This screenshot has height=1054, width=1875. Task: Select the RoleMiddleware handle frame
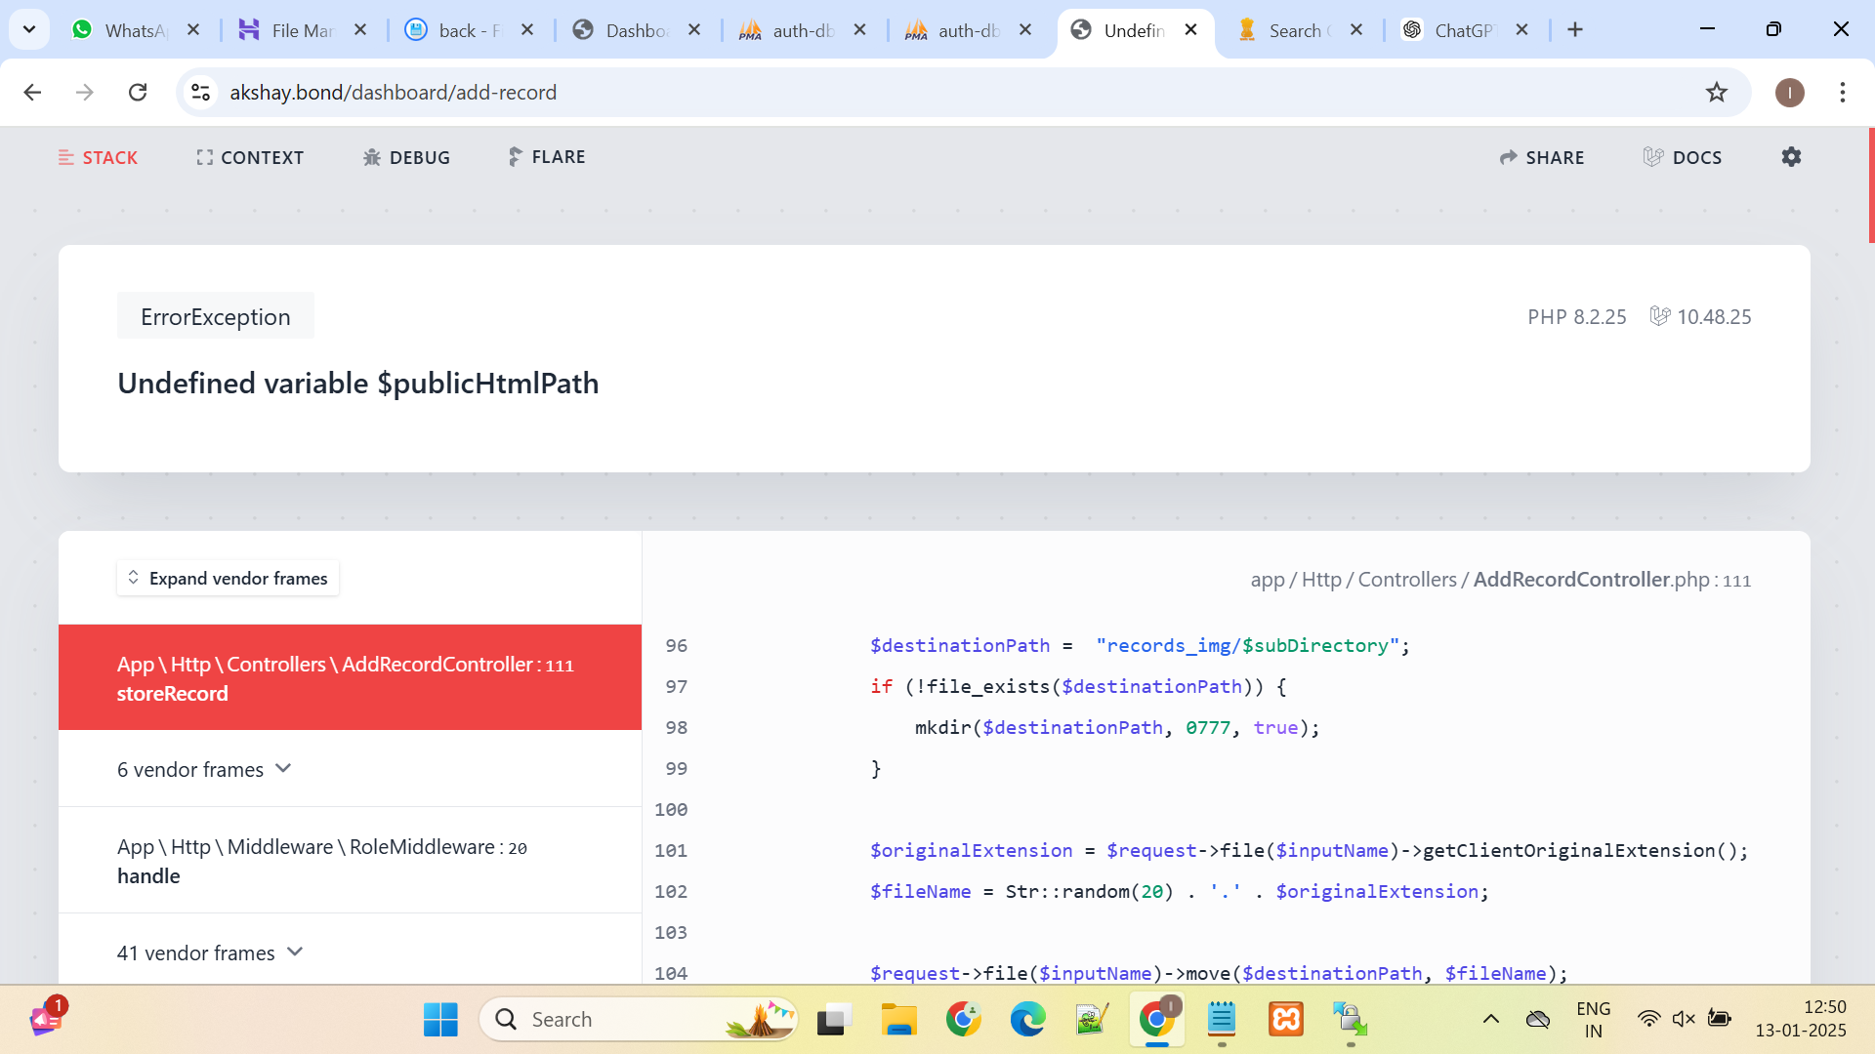(x=350, y=861)
